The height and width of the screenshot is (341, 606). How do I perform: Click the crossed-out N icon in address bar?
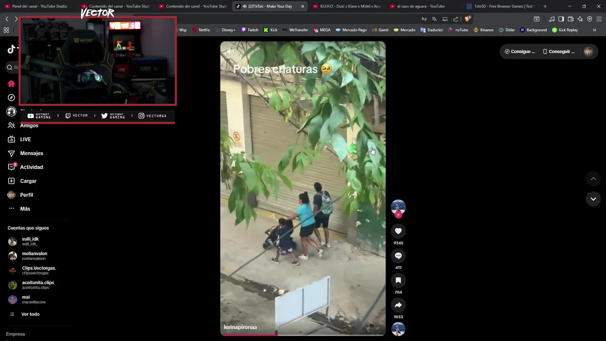tap(424, 19)
